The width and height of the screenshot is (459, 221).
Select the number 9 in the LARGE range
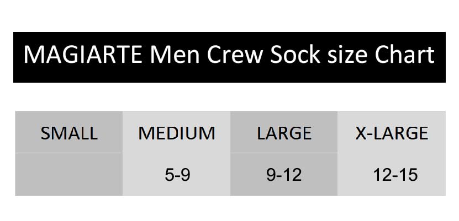[271, 175]
